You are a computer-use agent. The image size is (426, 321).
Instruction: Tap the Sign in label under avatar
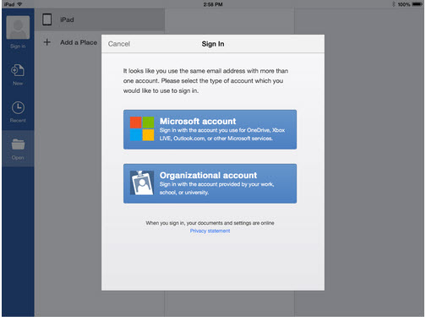(18, 46)
